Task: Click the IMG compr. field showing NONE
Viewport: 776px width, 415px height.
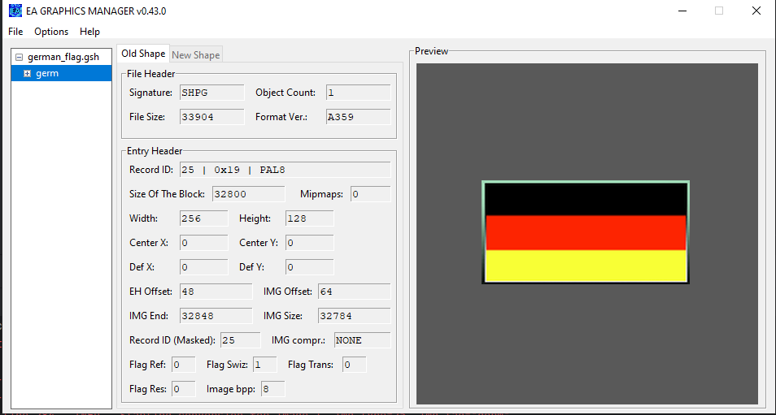Action: (x=362, y=340)
